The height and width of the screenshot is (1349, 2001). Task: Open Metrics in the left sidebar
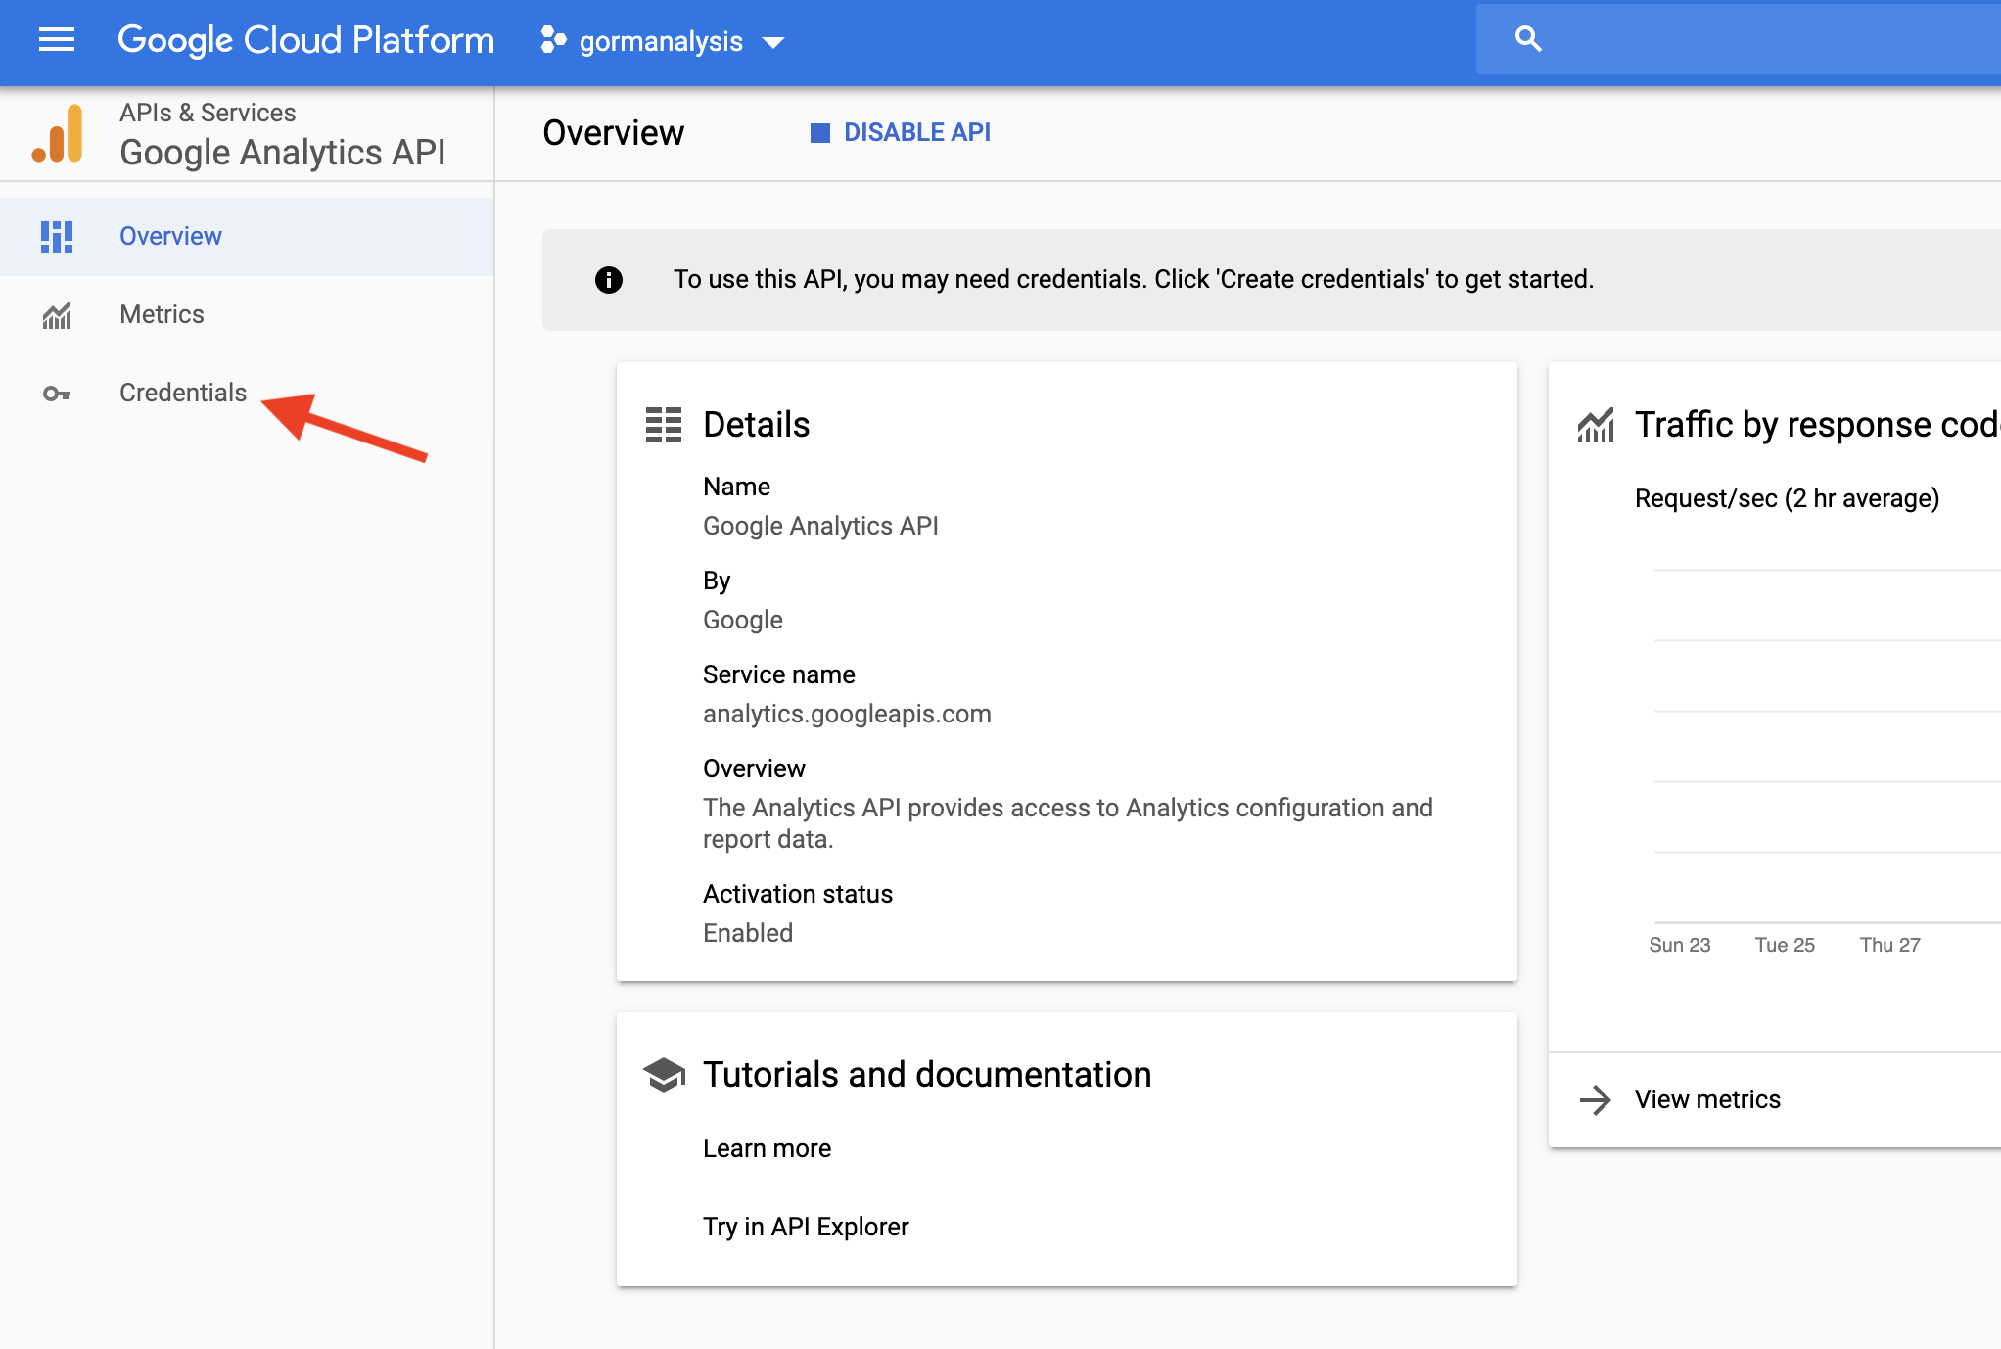click(x=162, y=314)
